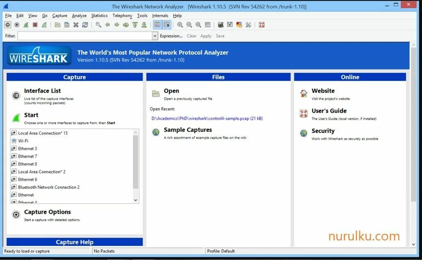422x260 pixels.
Task: Click the Expression... button
Action: (x=171, y=36)
